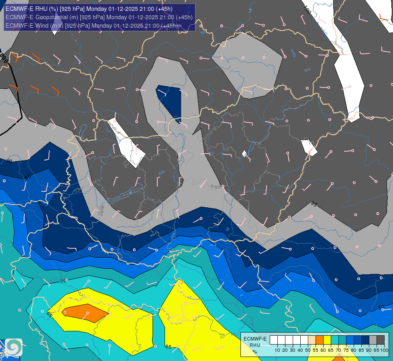
Task: Pick the orange 55–60% legend swatch
Action: [320, 340]
